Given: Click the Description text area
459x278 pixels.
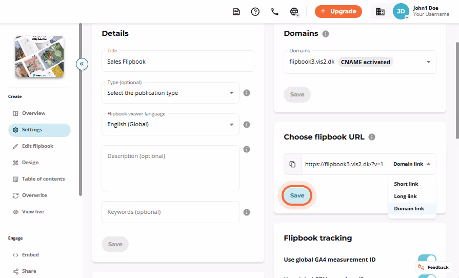Looking at the screenshot, I should (x=170, y=168).
